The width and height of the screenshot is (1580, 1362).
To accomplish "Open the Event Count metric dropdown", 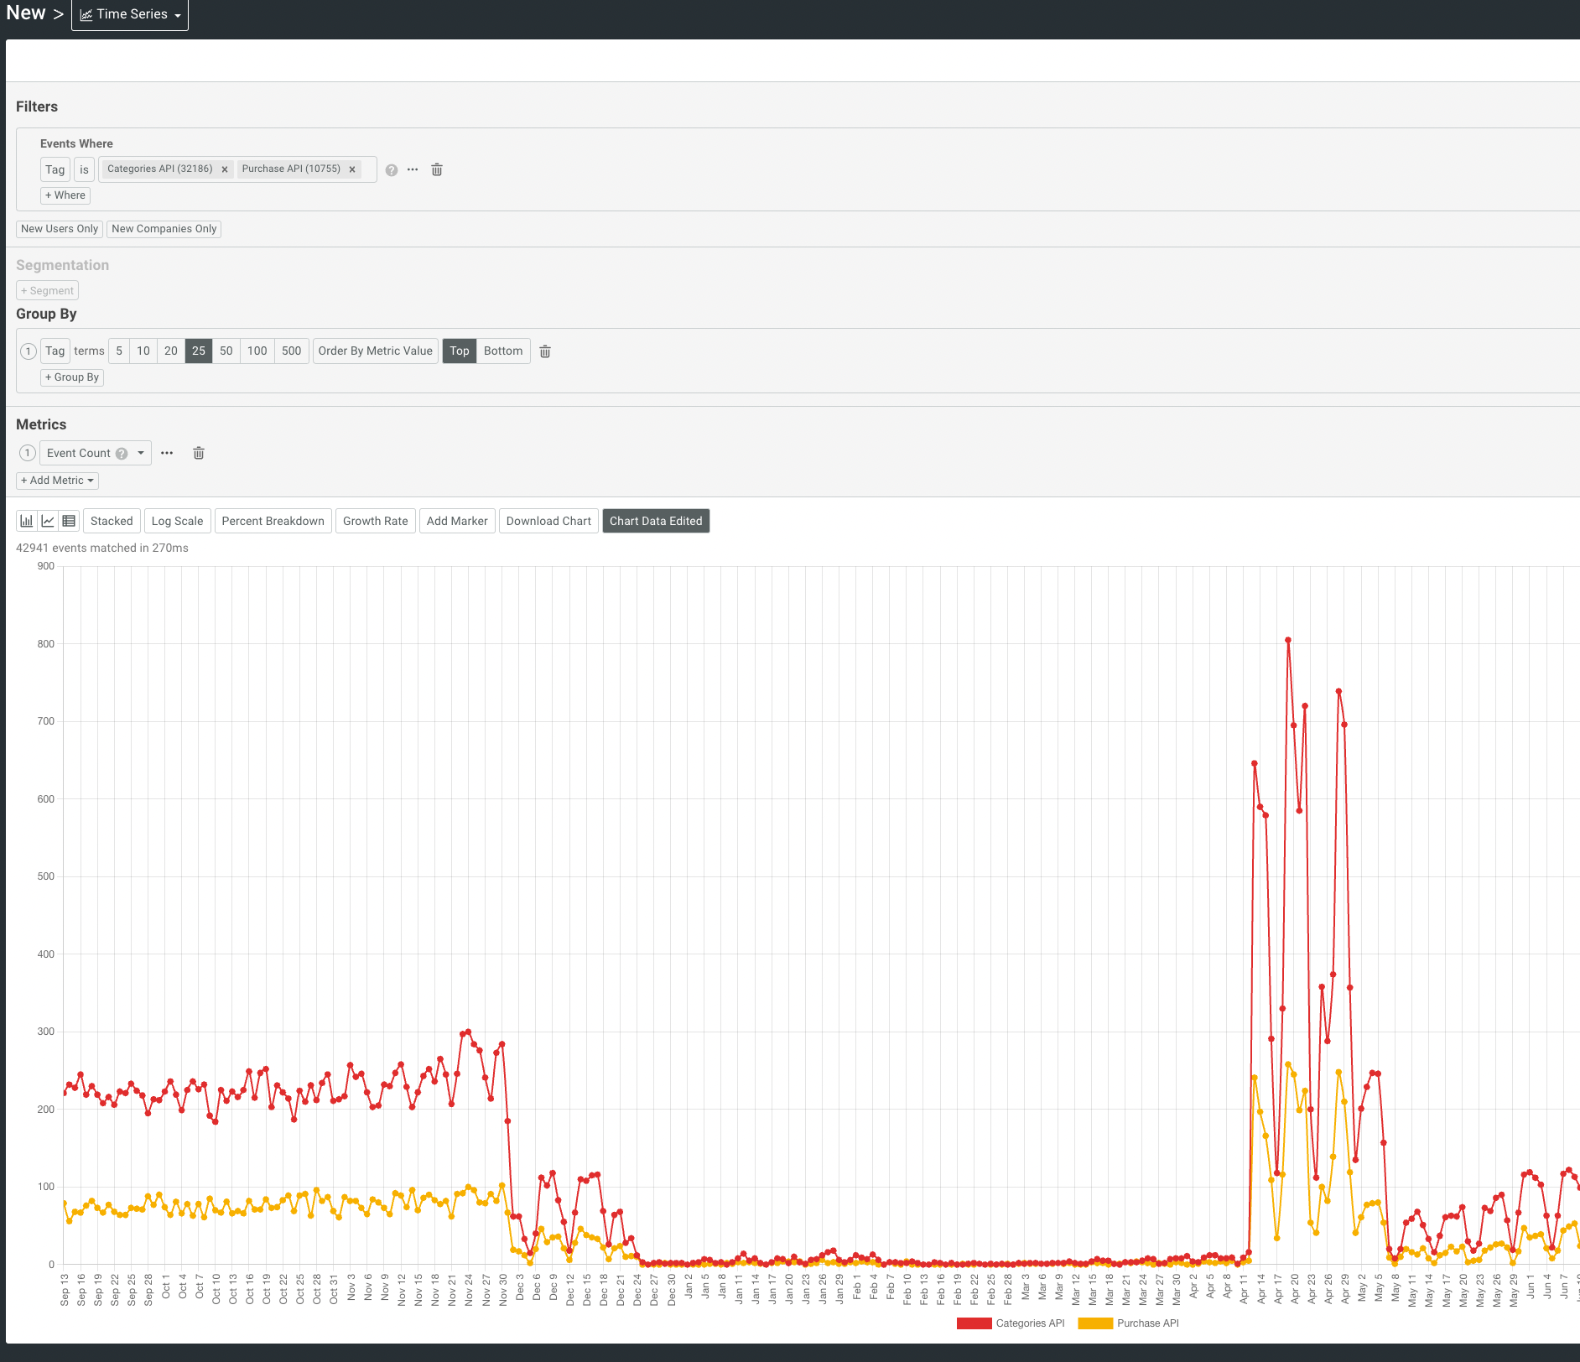I will tap(141, 453).
